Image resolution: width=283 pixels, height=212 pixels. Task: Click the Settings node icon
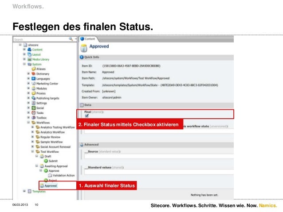[34, 103]
